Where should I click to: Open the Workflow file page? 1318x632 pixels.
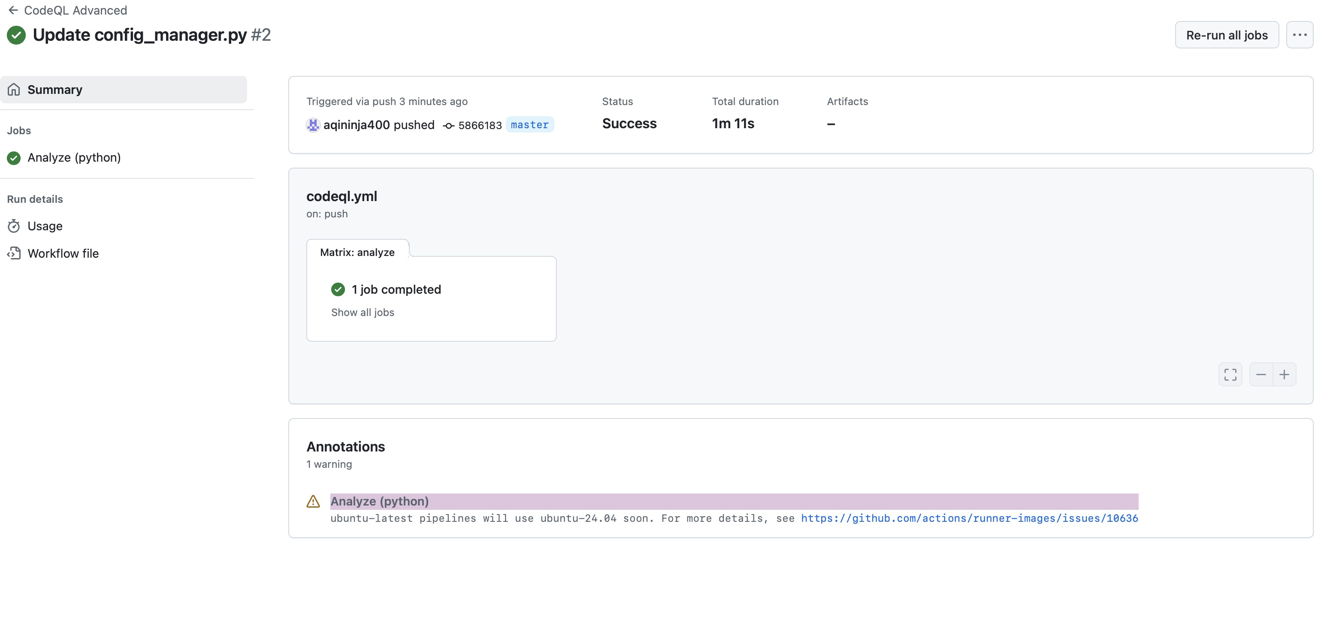point(63,253)
